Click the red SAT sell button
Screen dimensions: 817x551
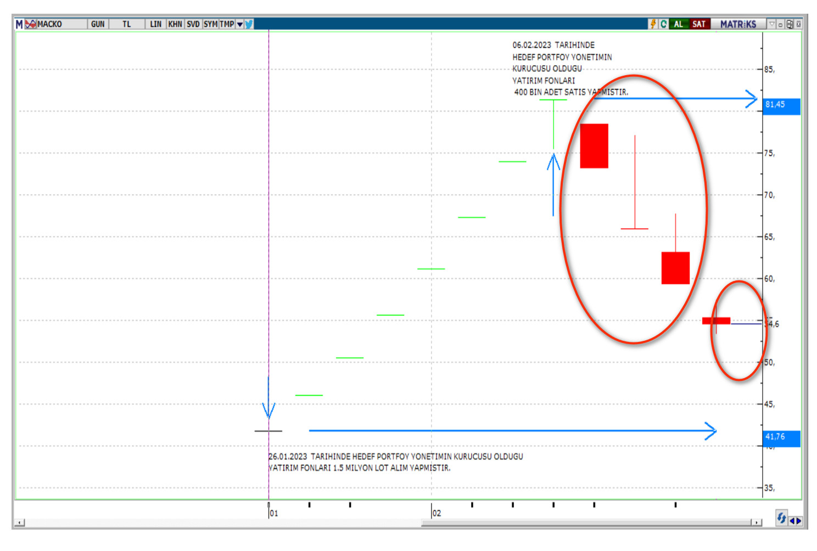(699, 24)
